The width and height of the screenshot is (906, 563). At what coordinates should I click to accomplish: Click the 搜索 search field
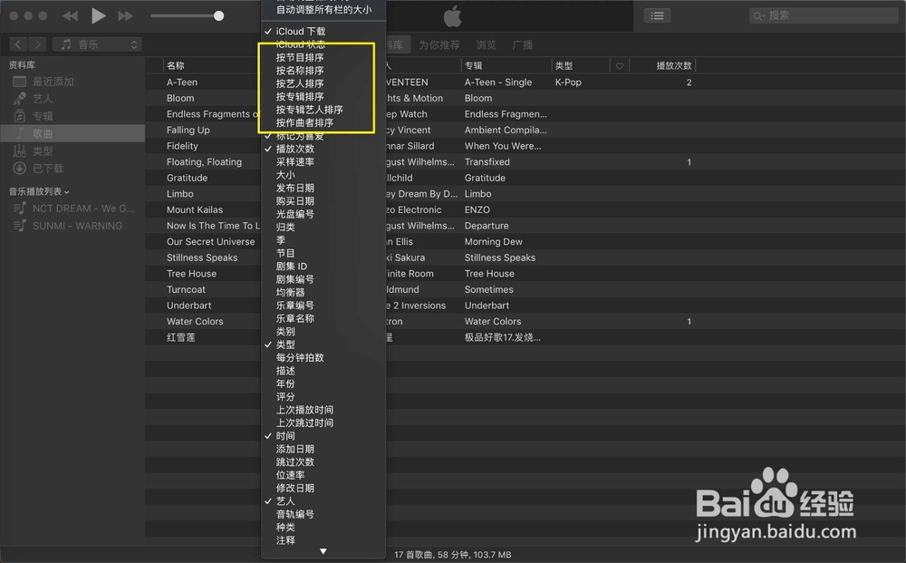pyautogui.click(x=823, y=15)
